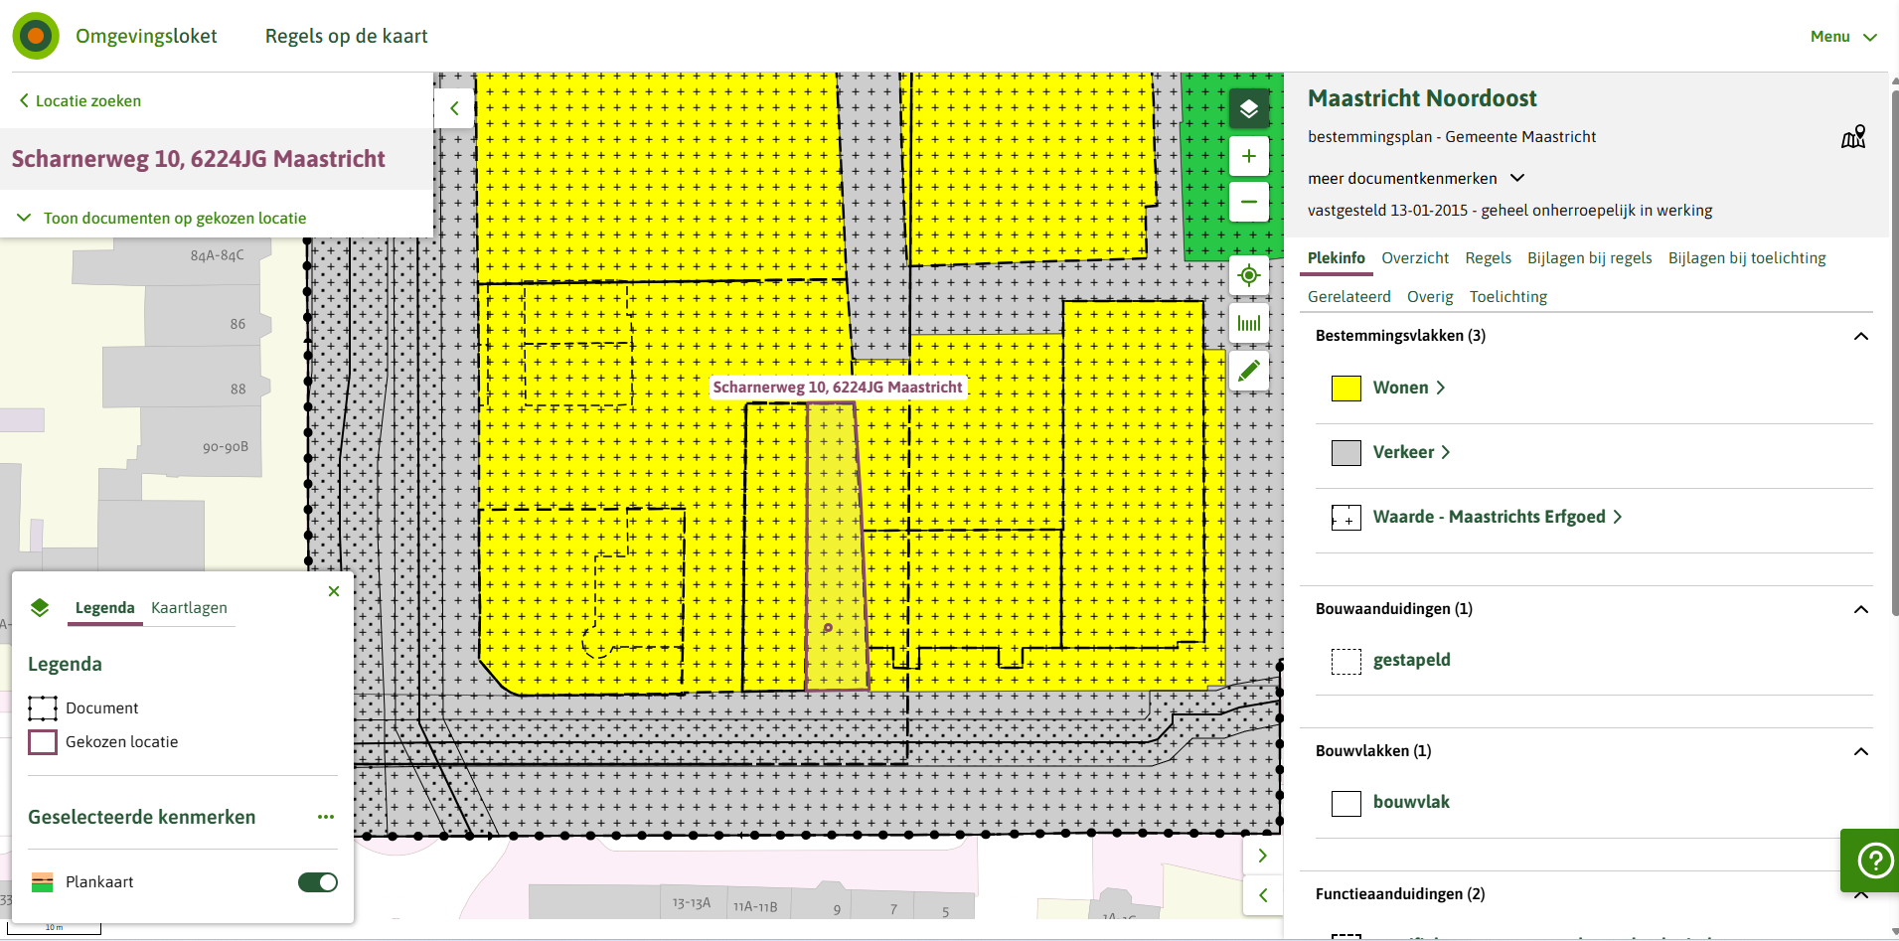Screen dimensions: 1899x941
Task: Collapse the Bestemmingsvlakken section
Action: 1861,336
